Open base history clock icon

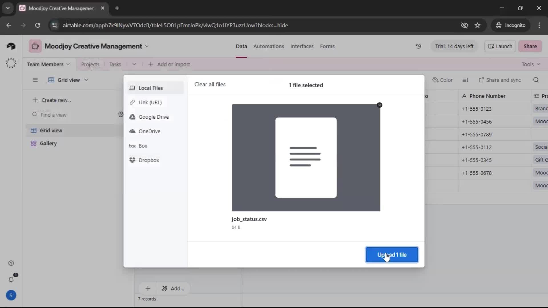point(418,46)
